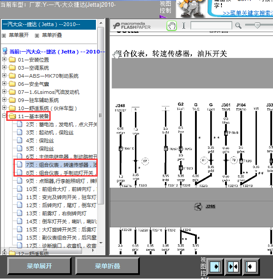Expand the 01—安装位置 folder

point(4,59)
